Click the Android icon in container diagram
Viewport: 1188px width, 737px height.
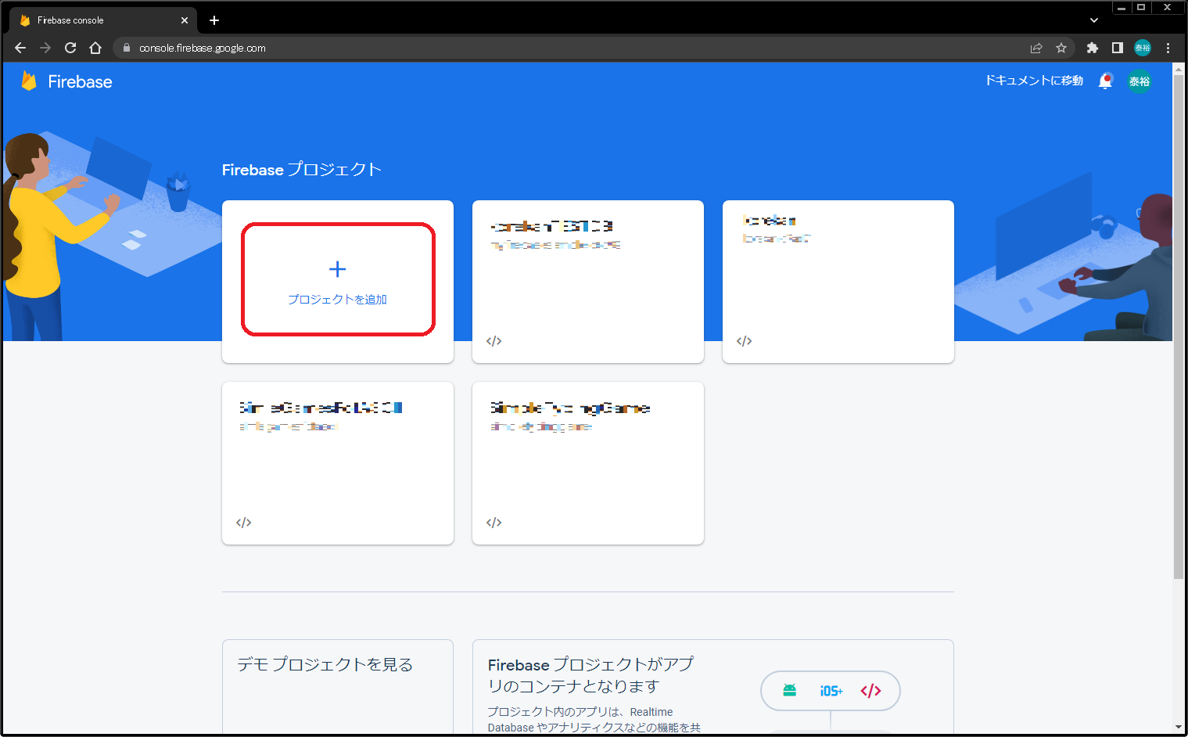pyautogui.click(x=790, y=690)
